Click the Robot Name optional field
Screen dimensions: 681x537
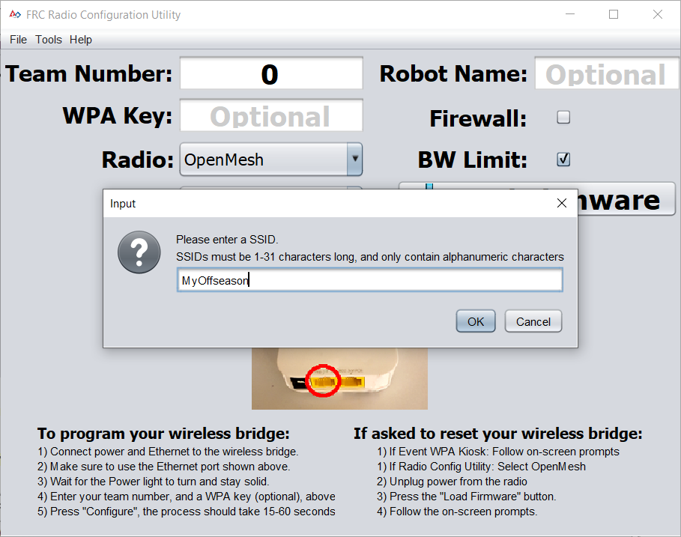[x=607, y=73]
